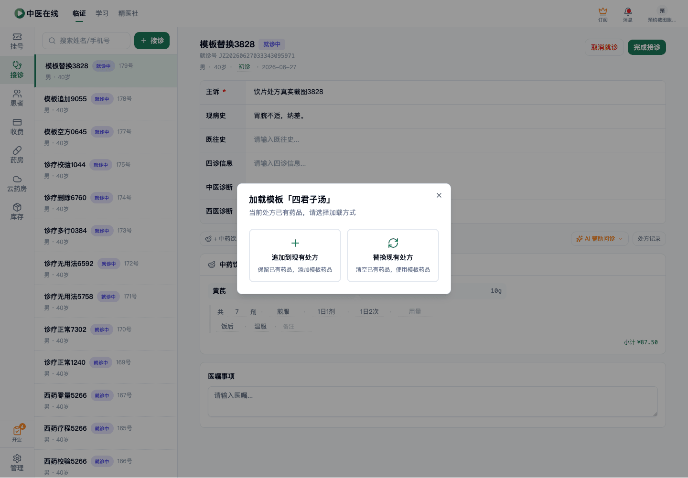Click 取消就诊 button
Screen dimensions: 688x478
click(604, 47)
